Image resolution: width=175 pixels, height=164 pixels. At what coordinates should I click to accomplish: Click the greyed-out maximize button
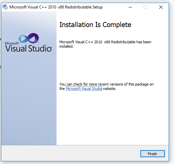[145, 7]
